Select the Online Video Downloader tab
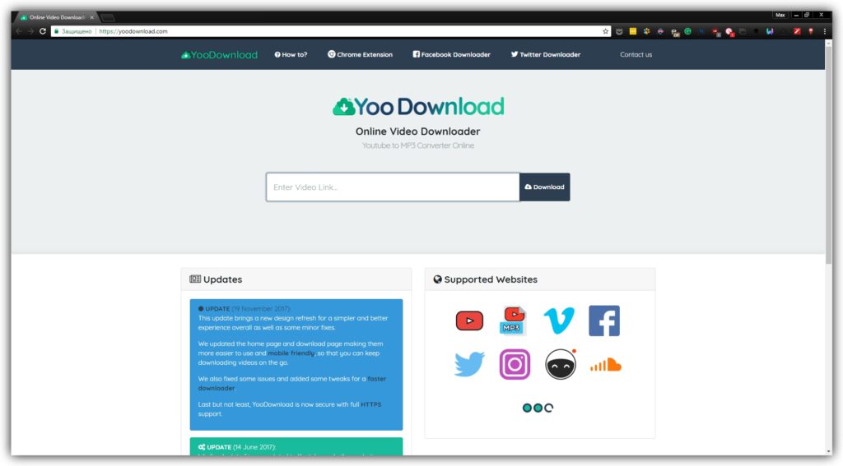 57,17
